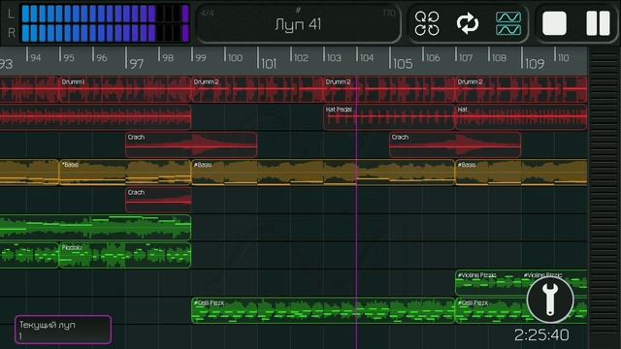
Task: Open the wrench settings button
Action: coord(550,300)
